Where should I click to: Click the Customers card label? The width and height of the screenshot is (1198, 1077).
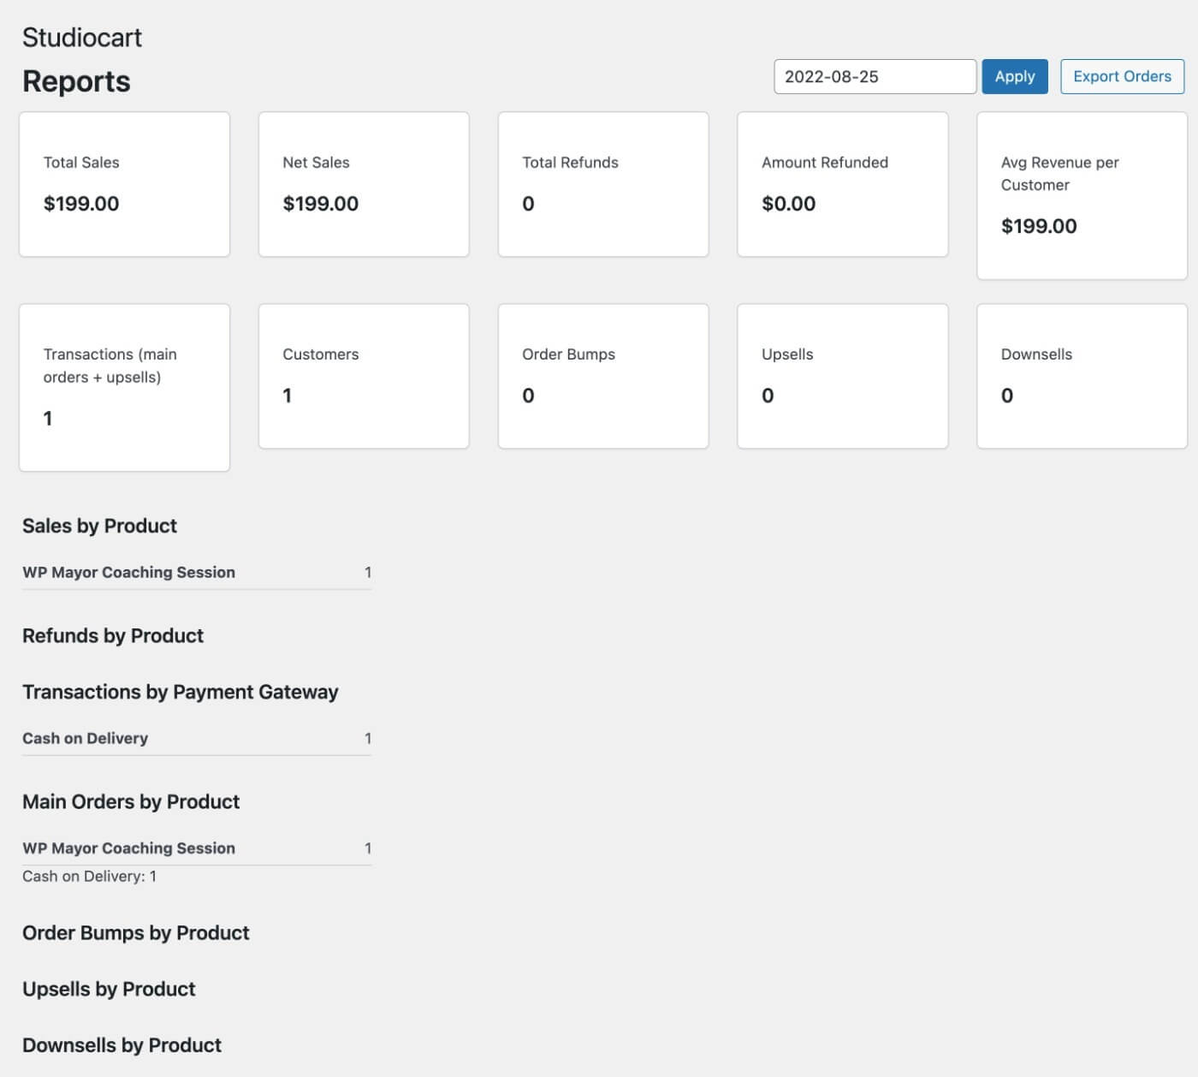coord(321,354)
